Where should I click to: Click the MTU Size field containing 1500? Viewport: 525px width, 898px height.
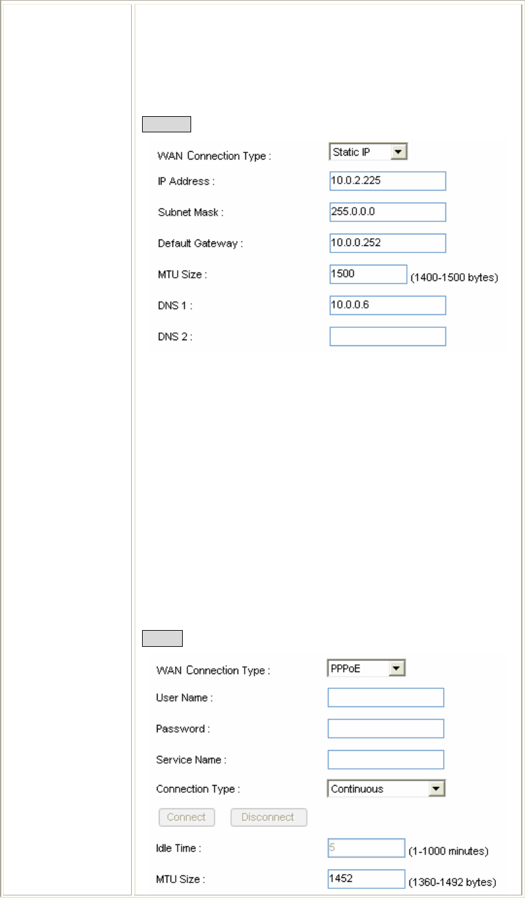point(368,274)
